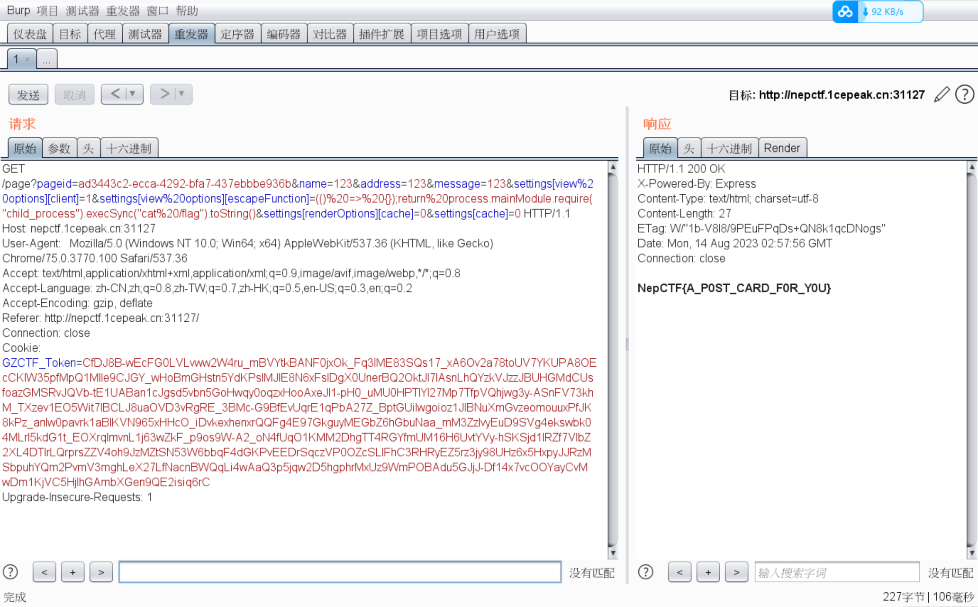Viewport: 978px width, 607px height.
Task: Select the request 头 tab
Action: tap(88, 148)
